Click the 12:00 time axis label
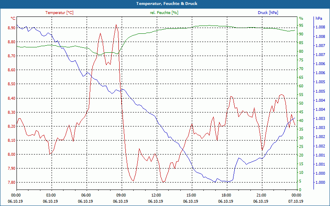Viewport: 330px width, 206px height. tap(157, 195)
